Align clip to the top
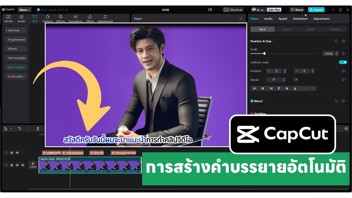352x198 pixels. coord(279,89)
